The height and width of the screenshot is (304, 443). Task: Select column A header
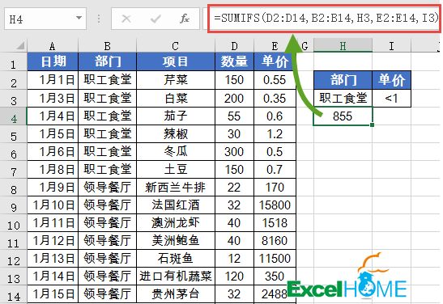53,46
